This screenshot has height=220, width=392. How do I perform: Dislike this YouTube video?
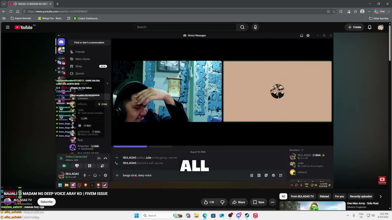[222, 202]
